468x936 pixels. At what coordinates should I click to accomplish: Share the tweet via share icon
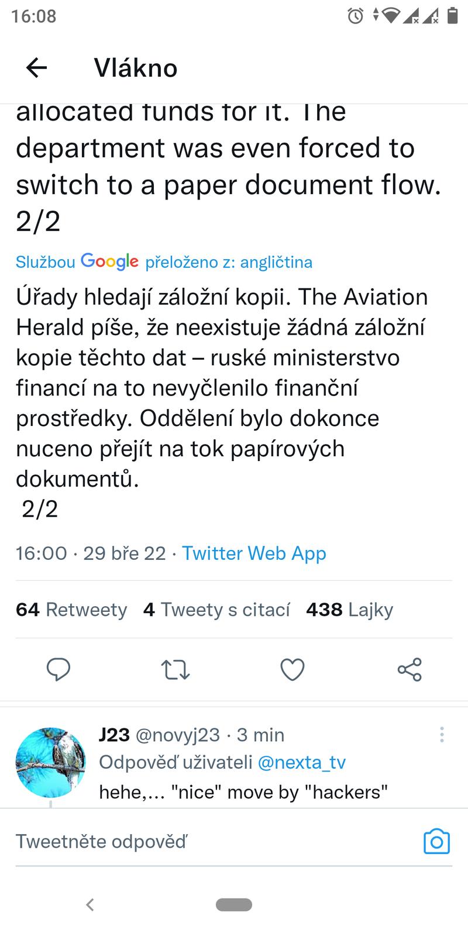(x=409, y=669)
